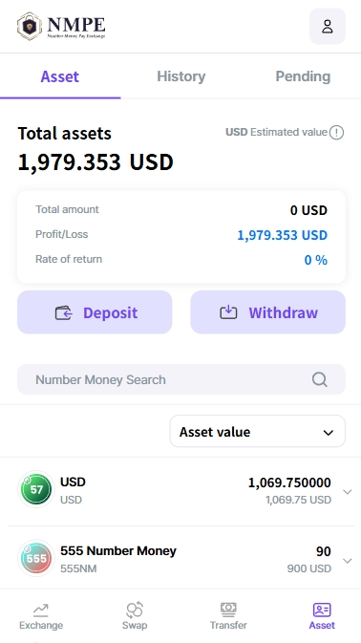Screen dimensions: 361x643
Task: Open Exchange in bottom navigation
Action: pyautogui.click(x=41, y=616)
